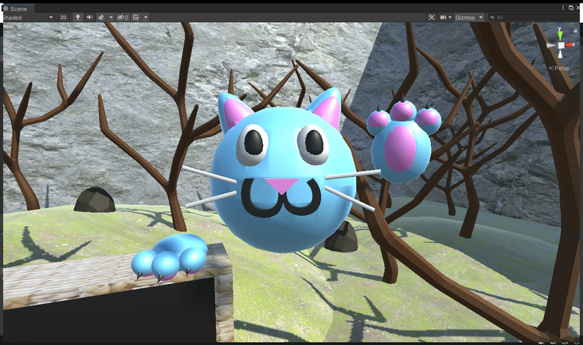Click the gizmo center cube
Viewport: 583px width, 345px height.
point(561,46)
